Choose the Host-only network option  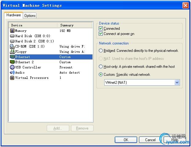[x=101, y=67]
